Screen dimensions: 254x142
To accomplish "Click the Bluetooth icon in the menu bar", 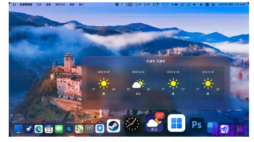I will pos(172,5).
